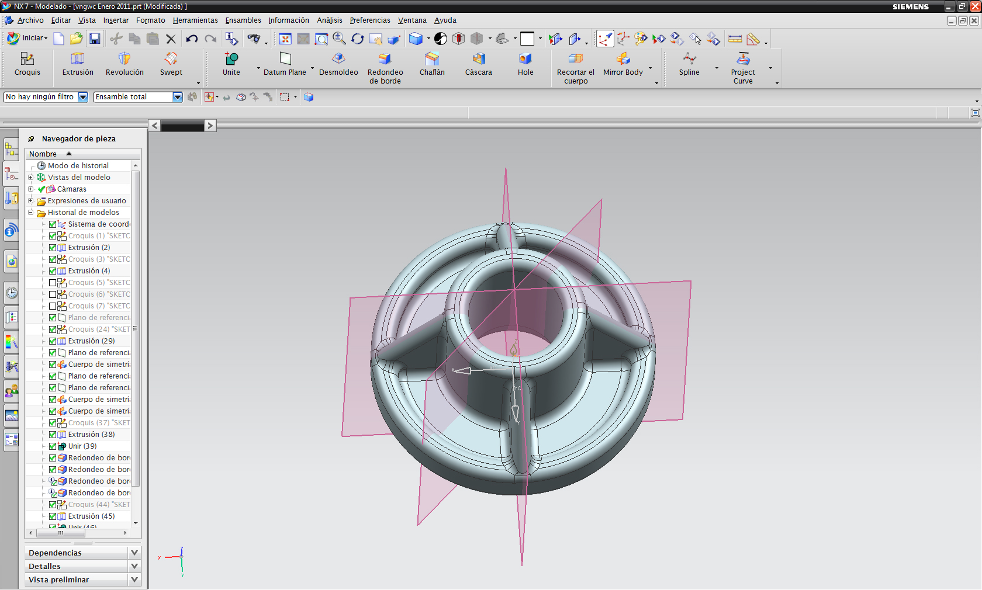Open the Cáscara shell tool

(479, 64)
